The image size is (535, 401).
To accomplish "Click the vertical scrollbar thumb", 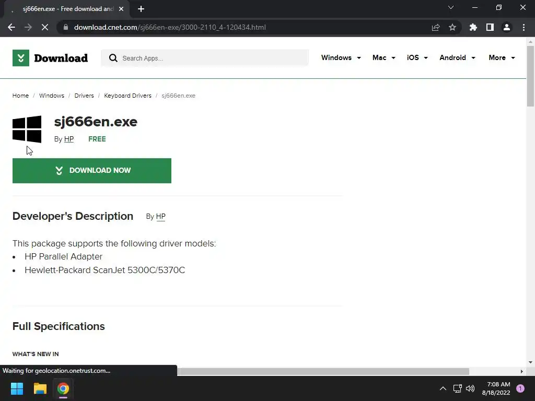I will pos(530,76).
